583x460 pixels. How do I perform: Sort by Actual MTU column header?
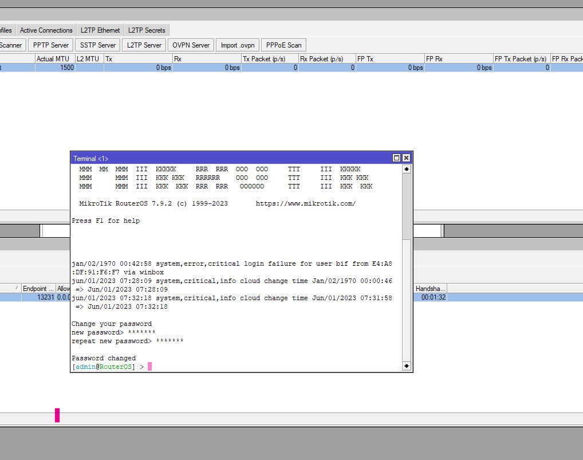pyautogui.click(x=54, y=59)
